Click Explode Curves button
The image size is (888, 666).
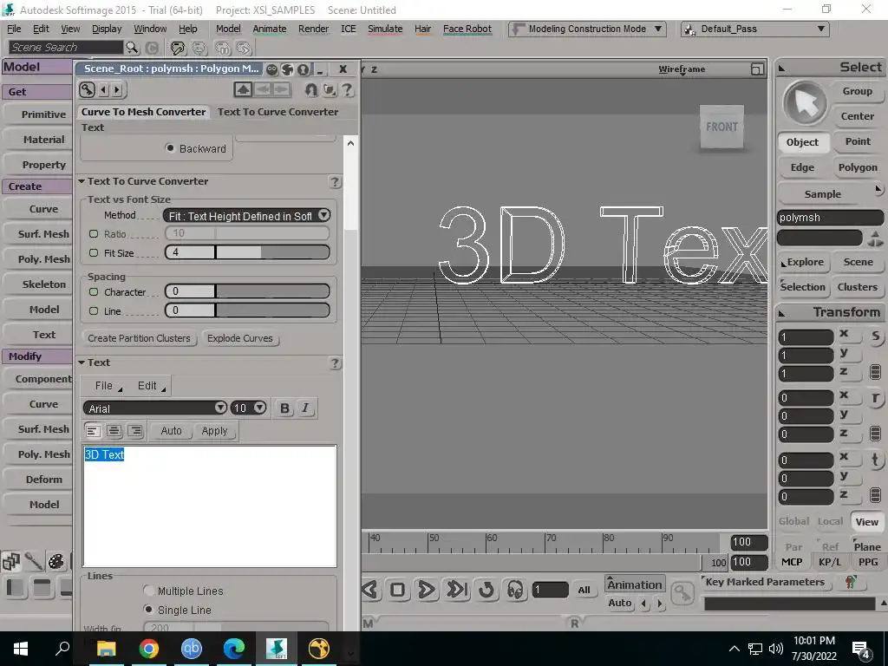tap(240, 338)
